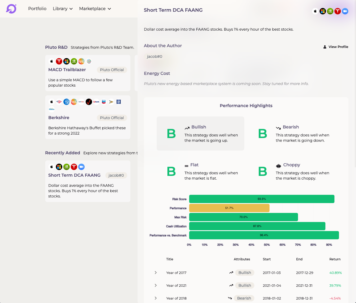Click the yellow Performance bar in chart
This screenshot has width=356, height=303.
pyautogui.click(x=229, y=208)
